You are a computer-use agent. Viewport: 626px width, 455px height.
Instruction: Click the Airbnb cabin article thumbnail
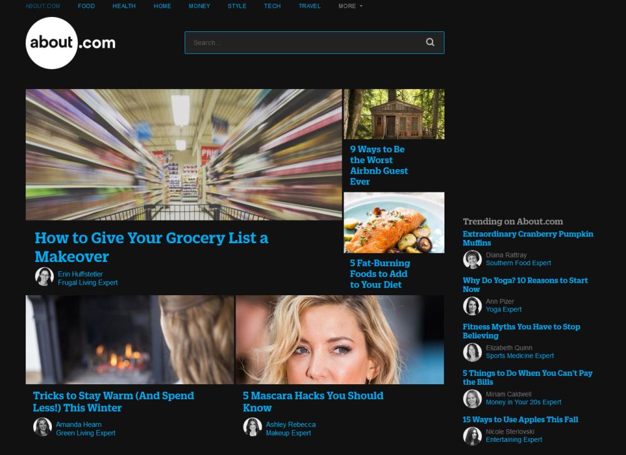click(x=394, y=113)
